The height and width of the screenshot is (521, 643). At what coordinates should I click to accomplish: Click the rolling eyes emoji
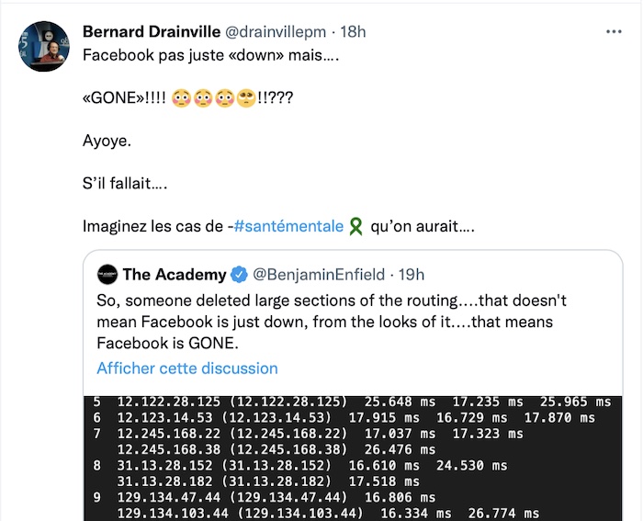(x=246, y=98)
